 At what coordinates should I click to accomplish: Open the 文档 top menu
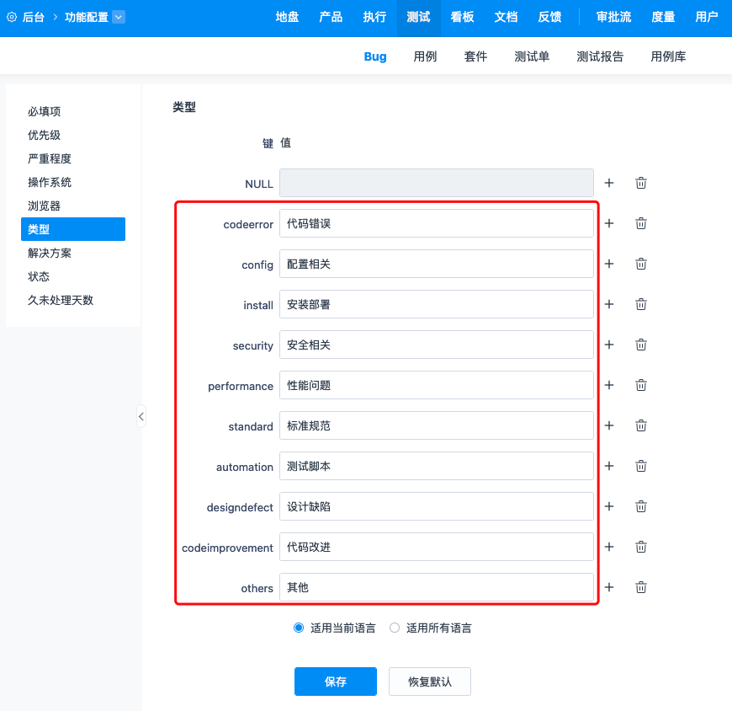pos(506,18)
